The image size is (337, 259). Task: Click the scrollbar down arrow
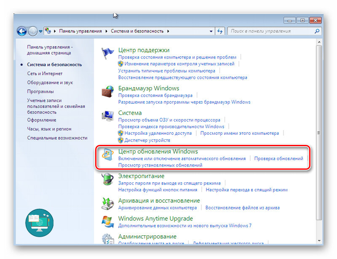click(x=319, y=241)
